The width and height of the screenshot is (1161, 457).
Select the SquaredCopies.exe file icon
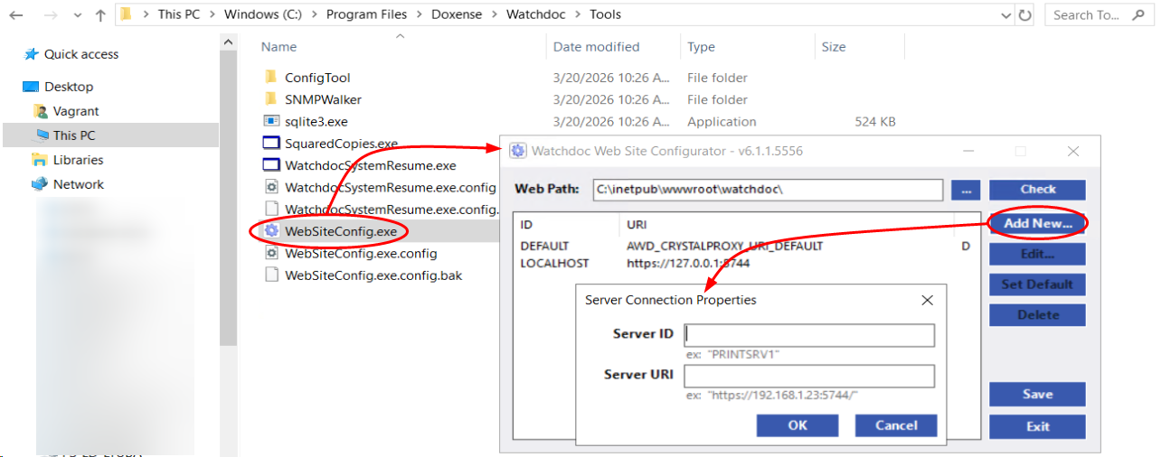coord(271,143)
